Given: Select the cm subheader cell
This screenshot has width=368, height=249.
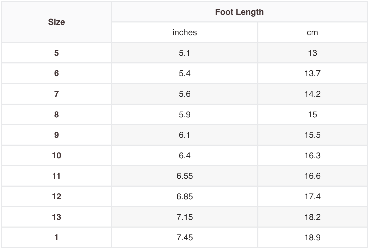Looking at the screenshot, I should (312, 32).
